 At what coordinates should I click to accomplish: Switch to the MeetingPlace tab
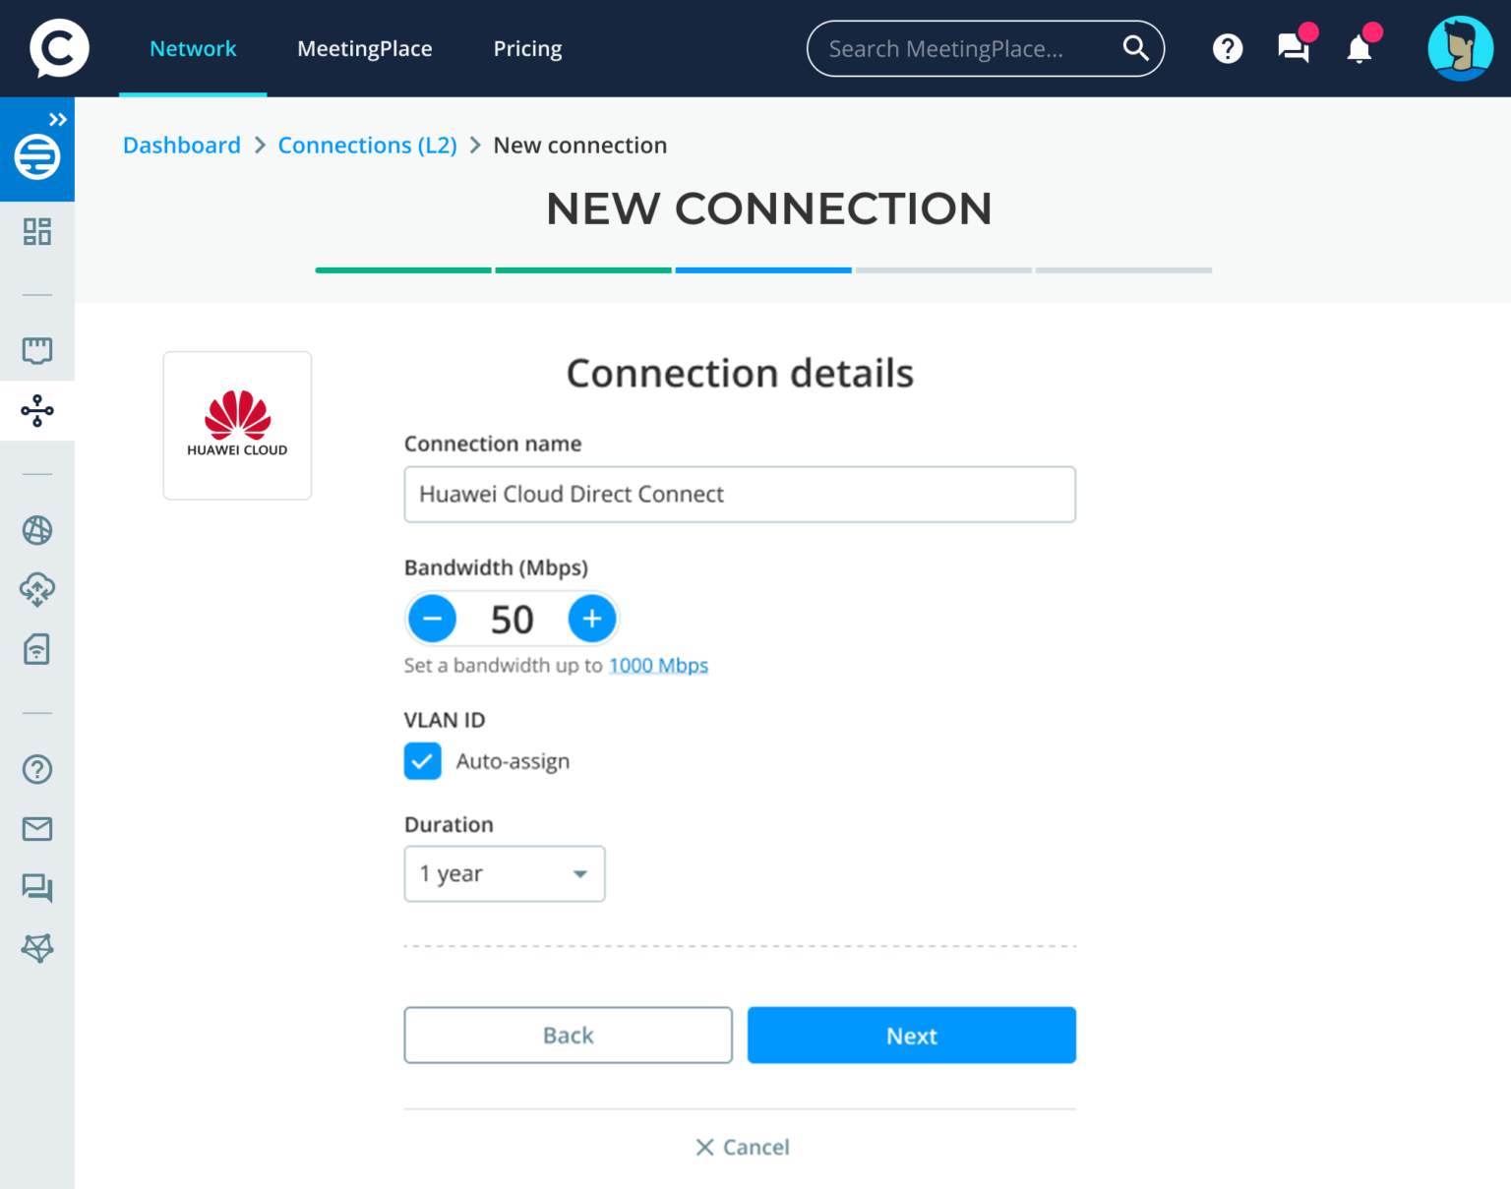click(364, 48)
